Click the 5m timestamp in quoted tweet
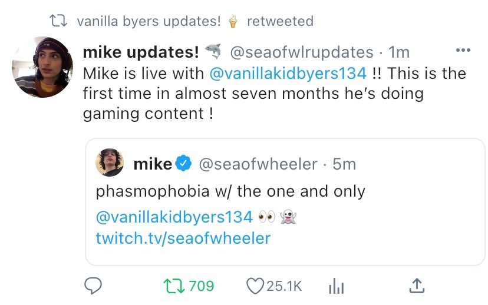 point(344,164)
